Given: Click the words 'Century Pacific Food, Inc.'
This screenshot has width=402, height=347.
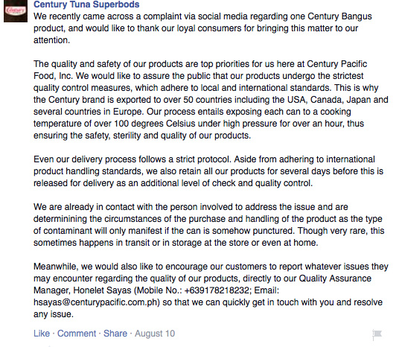Looking at the screenshot, I should coord(200,70).
